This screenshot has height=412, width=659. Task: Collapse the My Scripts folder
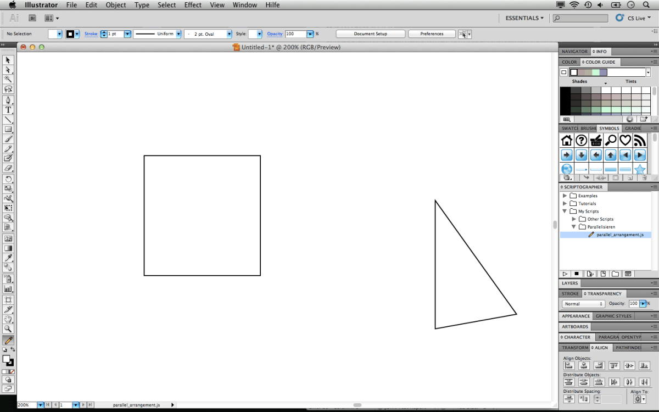click(565, 211)
